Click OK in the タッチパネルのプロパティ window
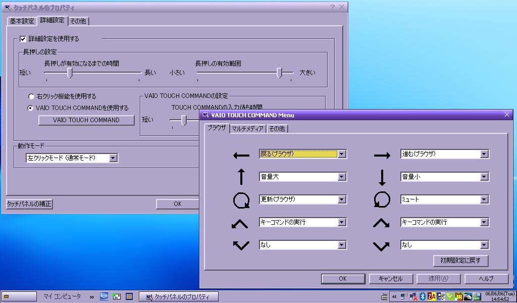The image size is (517, 303). (178, 204)
